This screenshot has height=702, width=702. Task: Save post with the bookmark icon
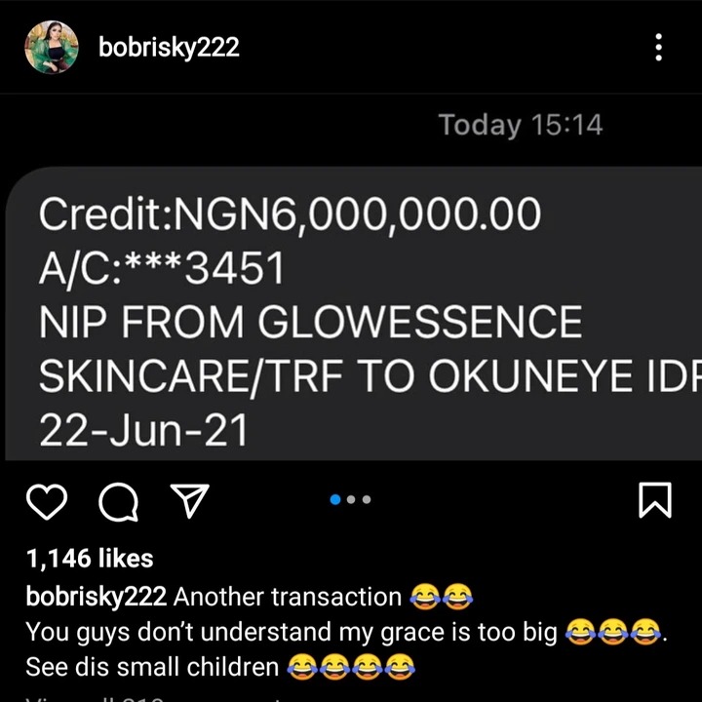click(x=655, y=500)
